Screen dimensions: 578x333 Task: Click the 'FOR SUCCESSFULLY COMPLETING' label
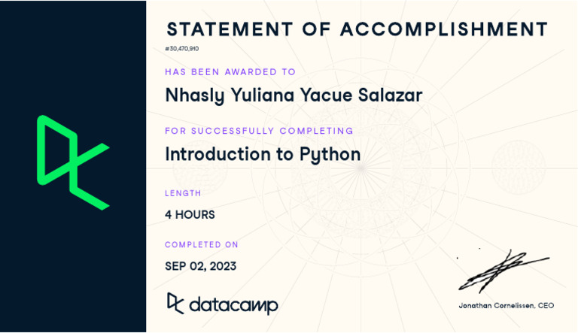point(259,131)
